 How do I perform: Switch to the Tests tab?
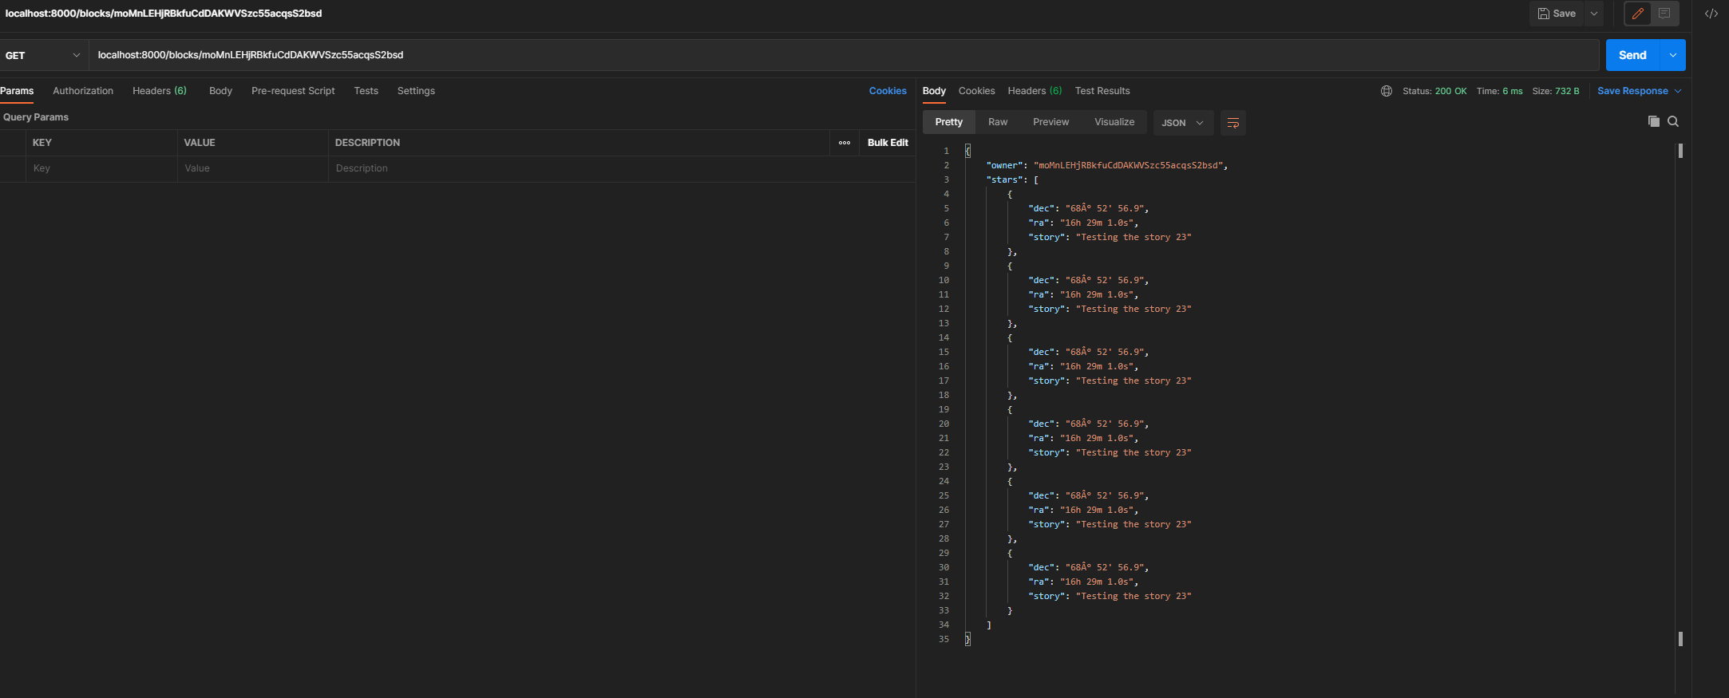[366, 91]
